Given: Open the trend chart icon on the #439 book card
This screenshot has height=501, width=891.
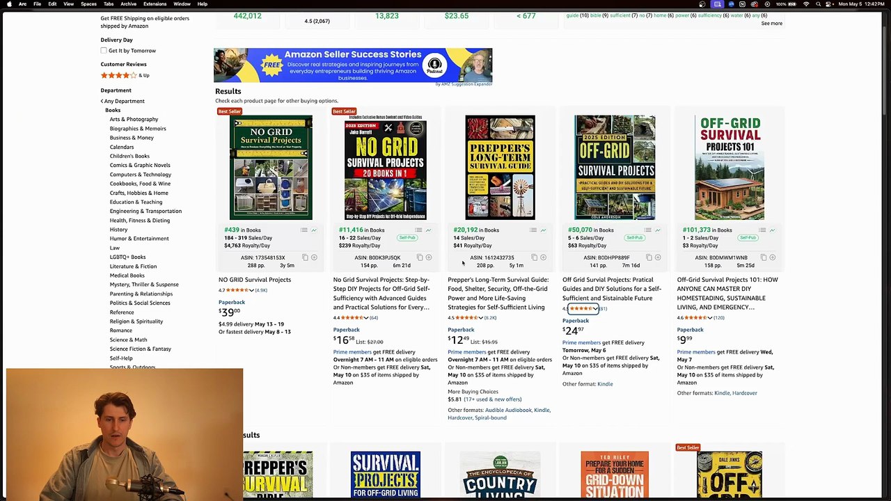Looking at the screenshot, I should pyautogui.click(x=314, y=230).
